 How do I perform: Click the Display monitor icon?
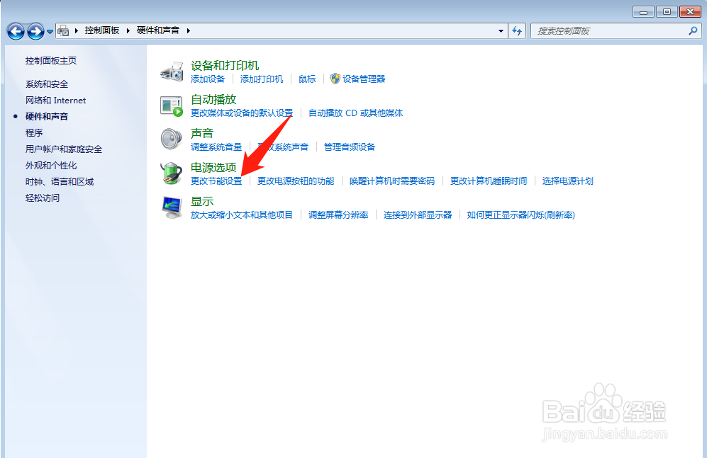coord(171,205)
